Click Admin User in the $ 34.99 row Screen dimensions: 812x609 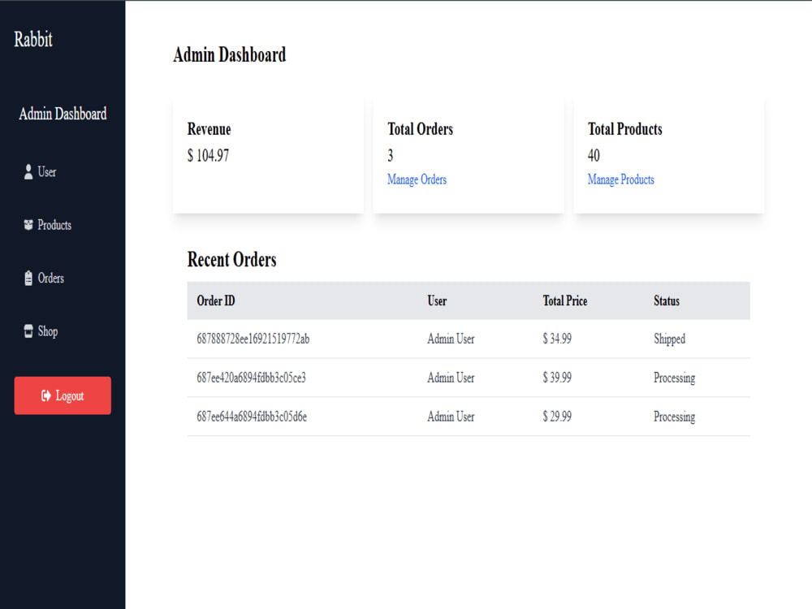(x=451, y=339)
